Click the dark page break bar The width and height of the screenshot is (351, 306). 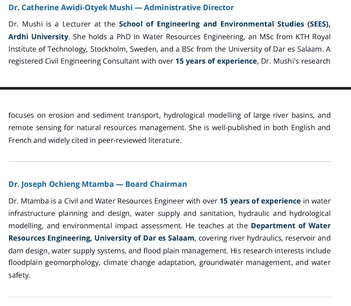point(175,88)
